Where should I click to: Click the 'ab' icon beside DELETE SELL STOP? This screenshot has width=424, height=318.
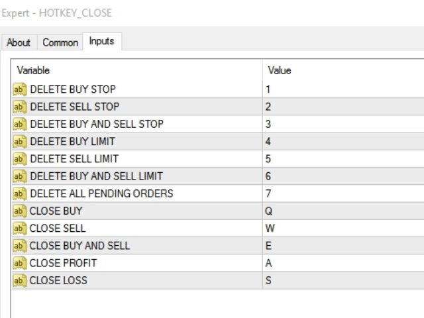pos(19,107)
